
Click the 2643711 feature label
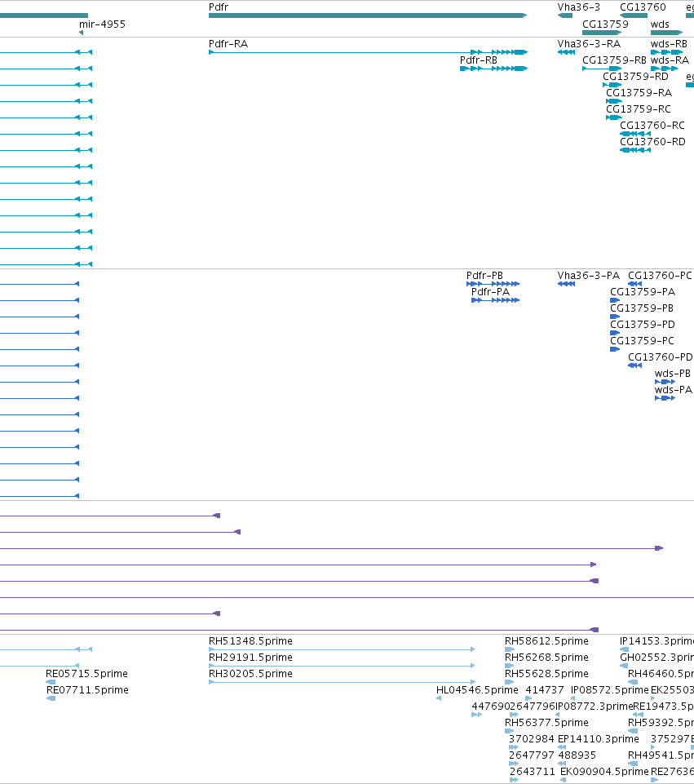tap(532, 772)
